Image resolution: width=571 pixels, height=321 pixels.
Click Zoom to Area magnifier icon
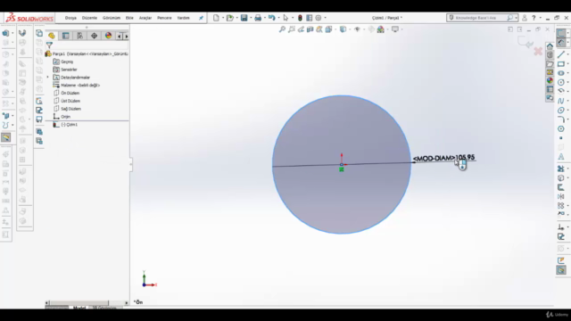pos(292,29)
